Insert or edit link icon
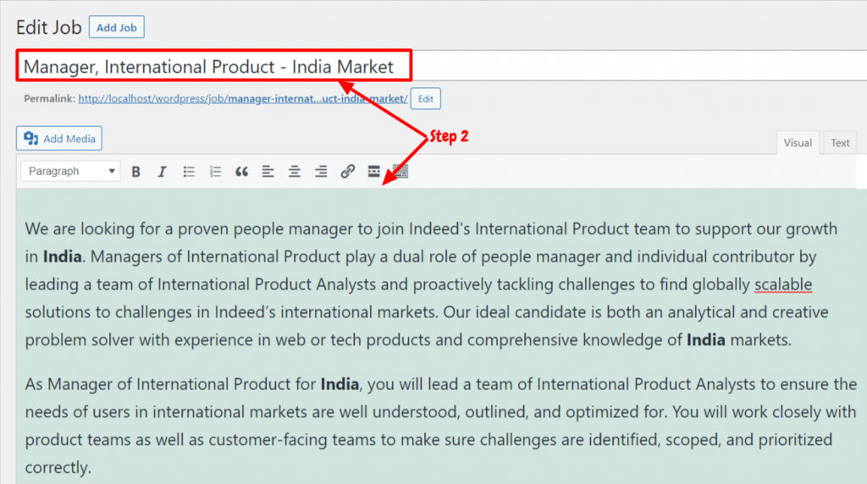 click(x=347, y=172)
